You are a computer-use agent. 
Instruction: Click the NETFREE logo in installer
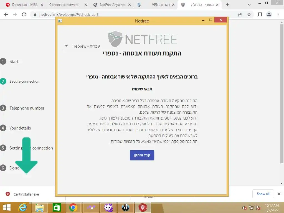pyautogui.click(x=142, y=39)
